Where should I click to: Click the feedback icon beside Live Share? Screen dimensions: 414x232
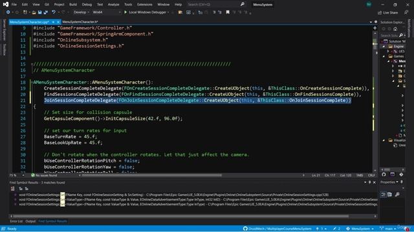tap(406, 12)
